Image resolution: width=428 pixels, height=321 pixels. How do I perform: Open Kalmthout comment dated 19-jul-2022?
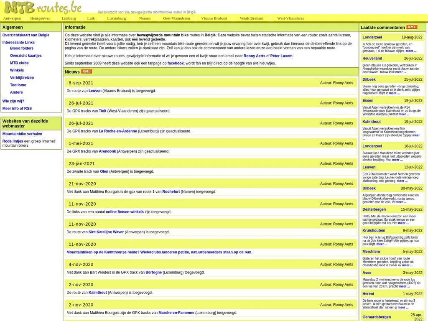pyautogui.click(x=372, y=122)
